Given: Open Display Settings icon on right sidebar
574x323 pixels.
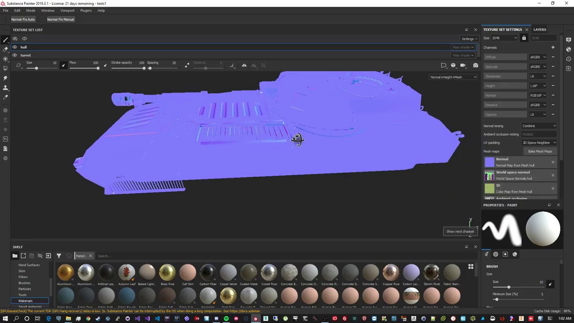Looking at the screenshot, I should pyautogui.click(x=569, y=39).
